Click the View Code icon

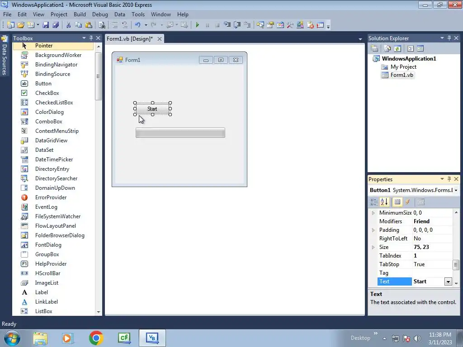(x=411, y=48)
